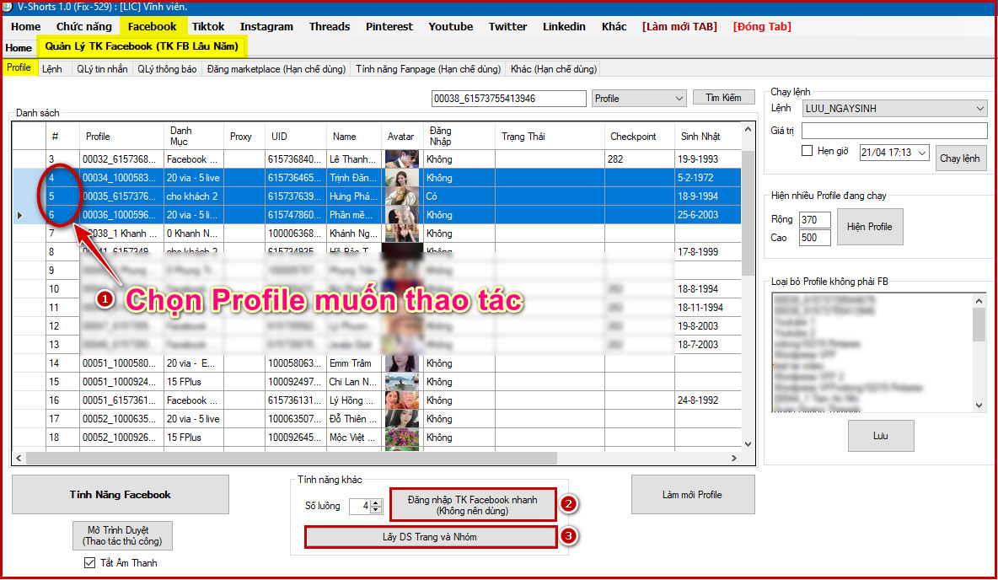
Task: Click the Lý Hồng avatar thumbnail
Action: (401, 400)
